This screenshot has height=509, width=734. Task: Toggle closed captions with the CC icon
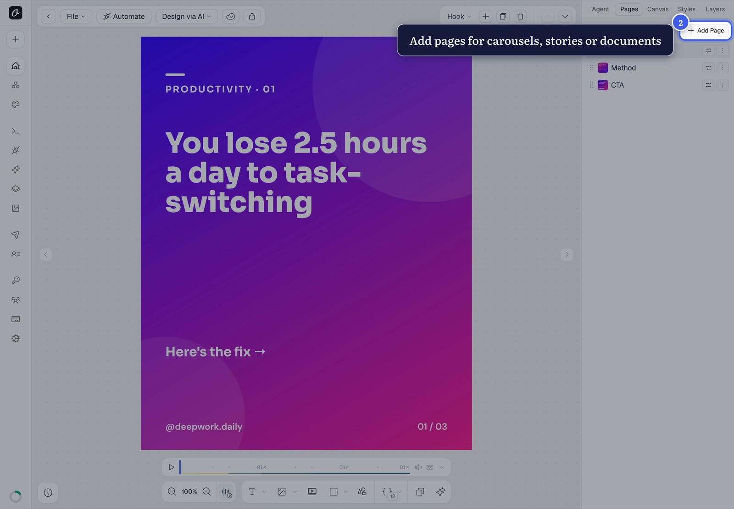(x=430, y=467)
